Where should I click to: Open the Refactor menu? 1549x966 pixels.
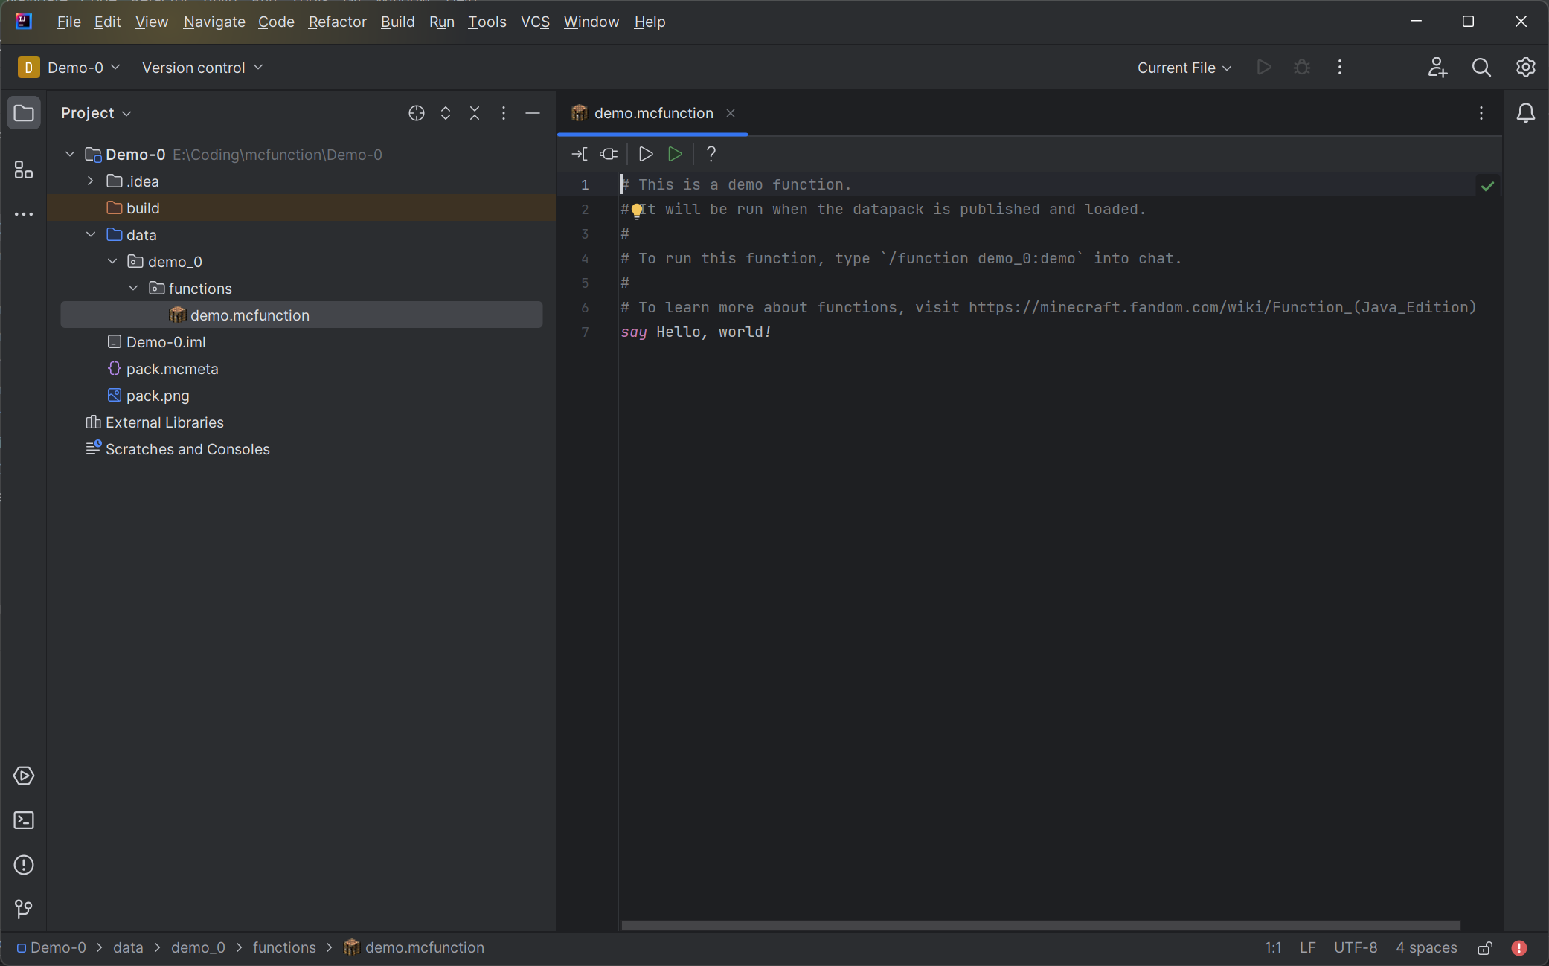click(x=336, y=21)
